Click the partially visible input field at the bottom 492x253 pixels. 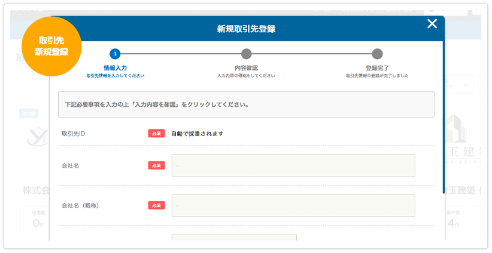point(234,237)
